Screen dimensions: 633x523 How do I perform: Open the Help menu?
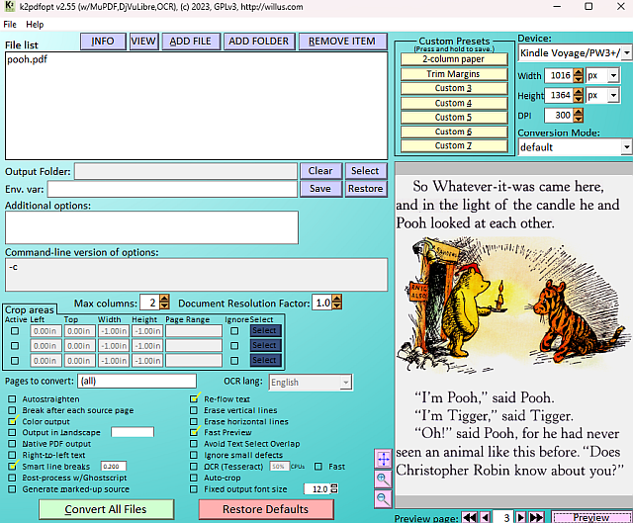tap(35, 24)
